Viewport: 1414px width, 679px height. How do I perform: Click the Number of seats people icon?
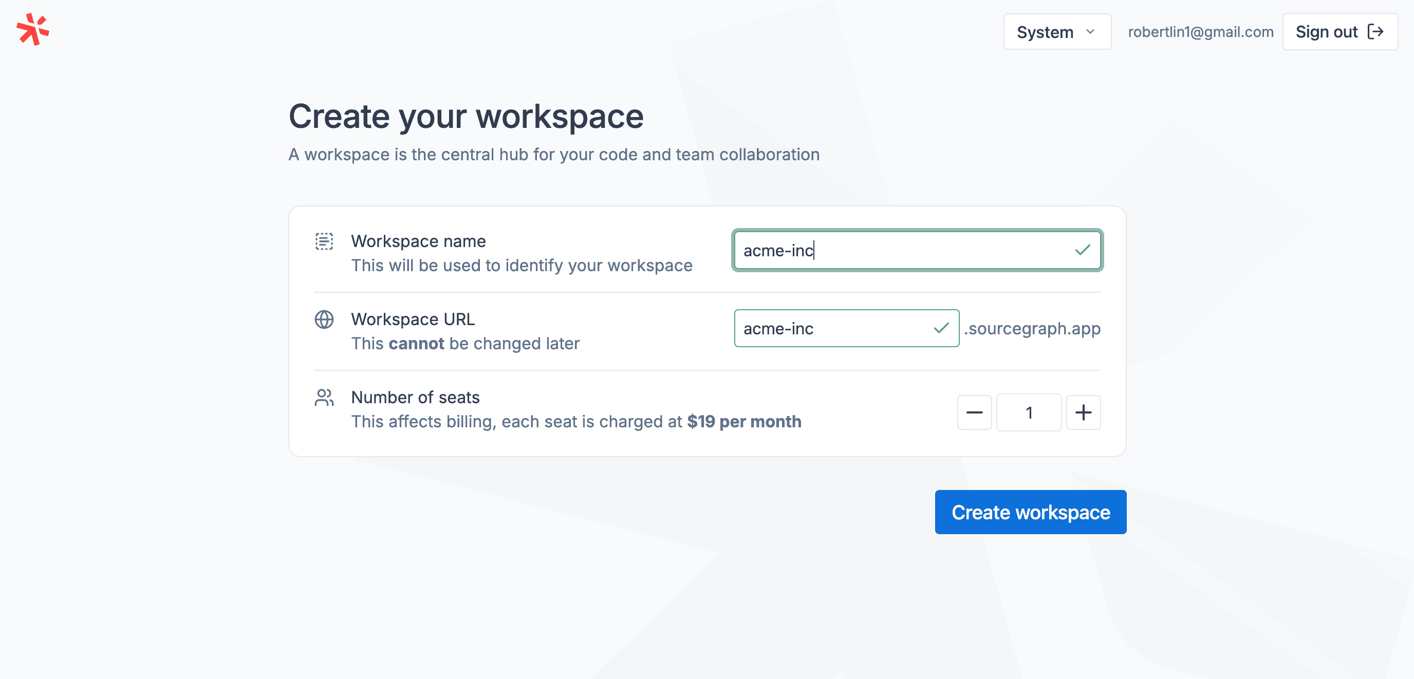point(324,397)
